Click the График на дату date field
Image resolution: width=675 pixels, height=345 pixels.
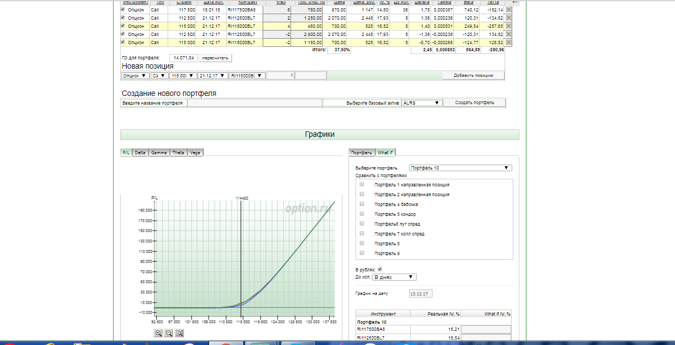420,294
